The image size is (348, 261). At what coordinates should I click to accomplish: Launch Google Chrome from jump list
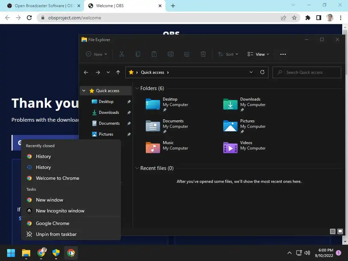tap(71, 224)
